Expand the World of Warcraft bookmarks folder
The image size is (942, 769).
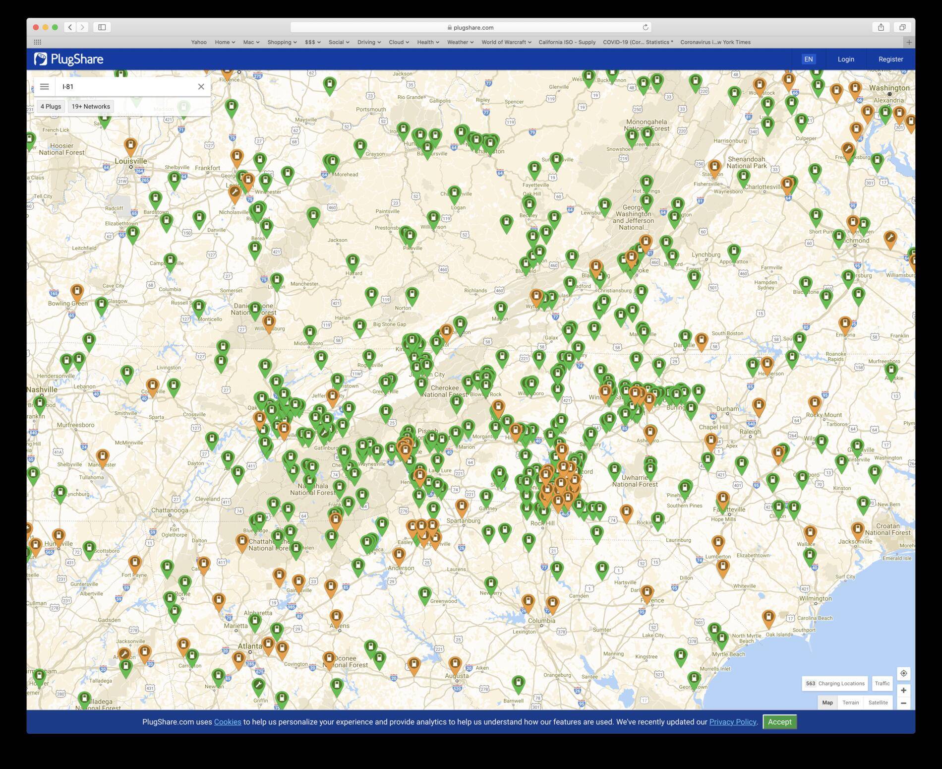point(506,42)
